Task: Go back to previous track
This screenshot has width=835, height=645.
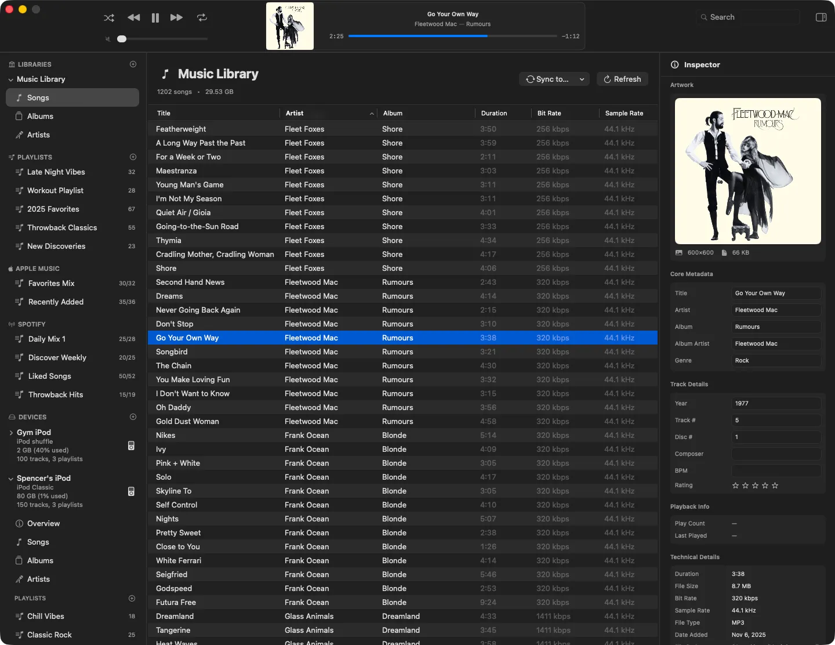Action: pyautogui.click(x=134, y=18)
